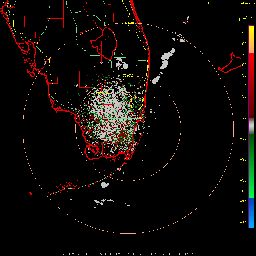Screen dimensions: 256x256
Task: Click the -30 value on velocity scale
Action: [243, 160]
